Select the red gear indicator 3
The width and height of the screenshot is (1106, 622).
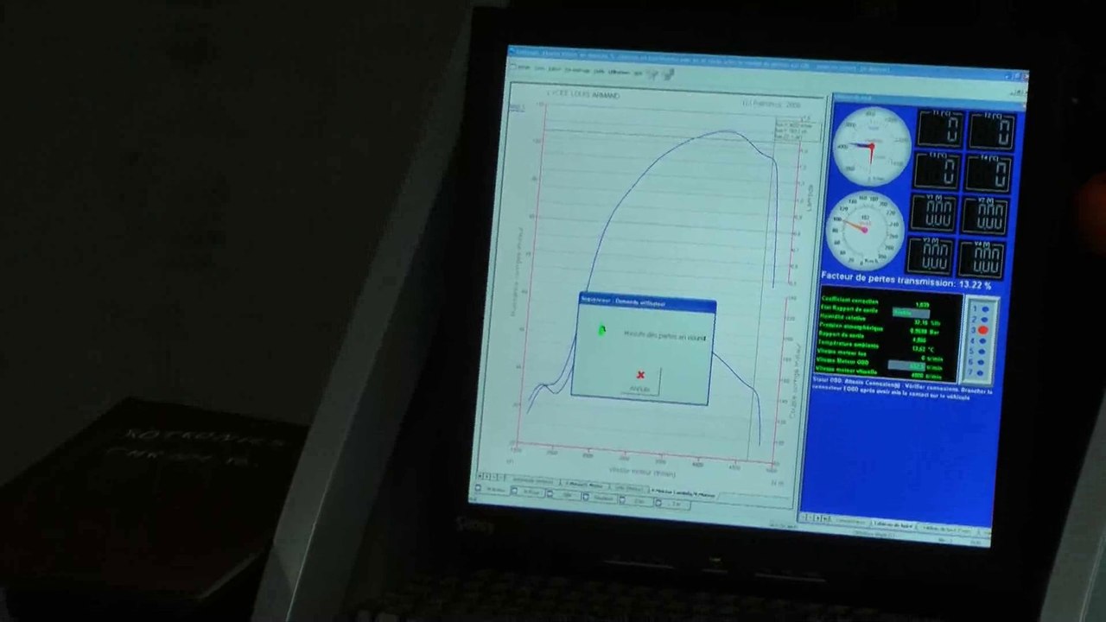982,331
